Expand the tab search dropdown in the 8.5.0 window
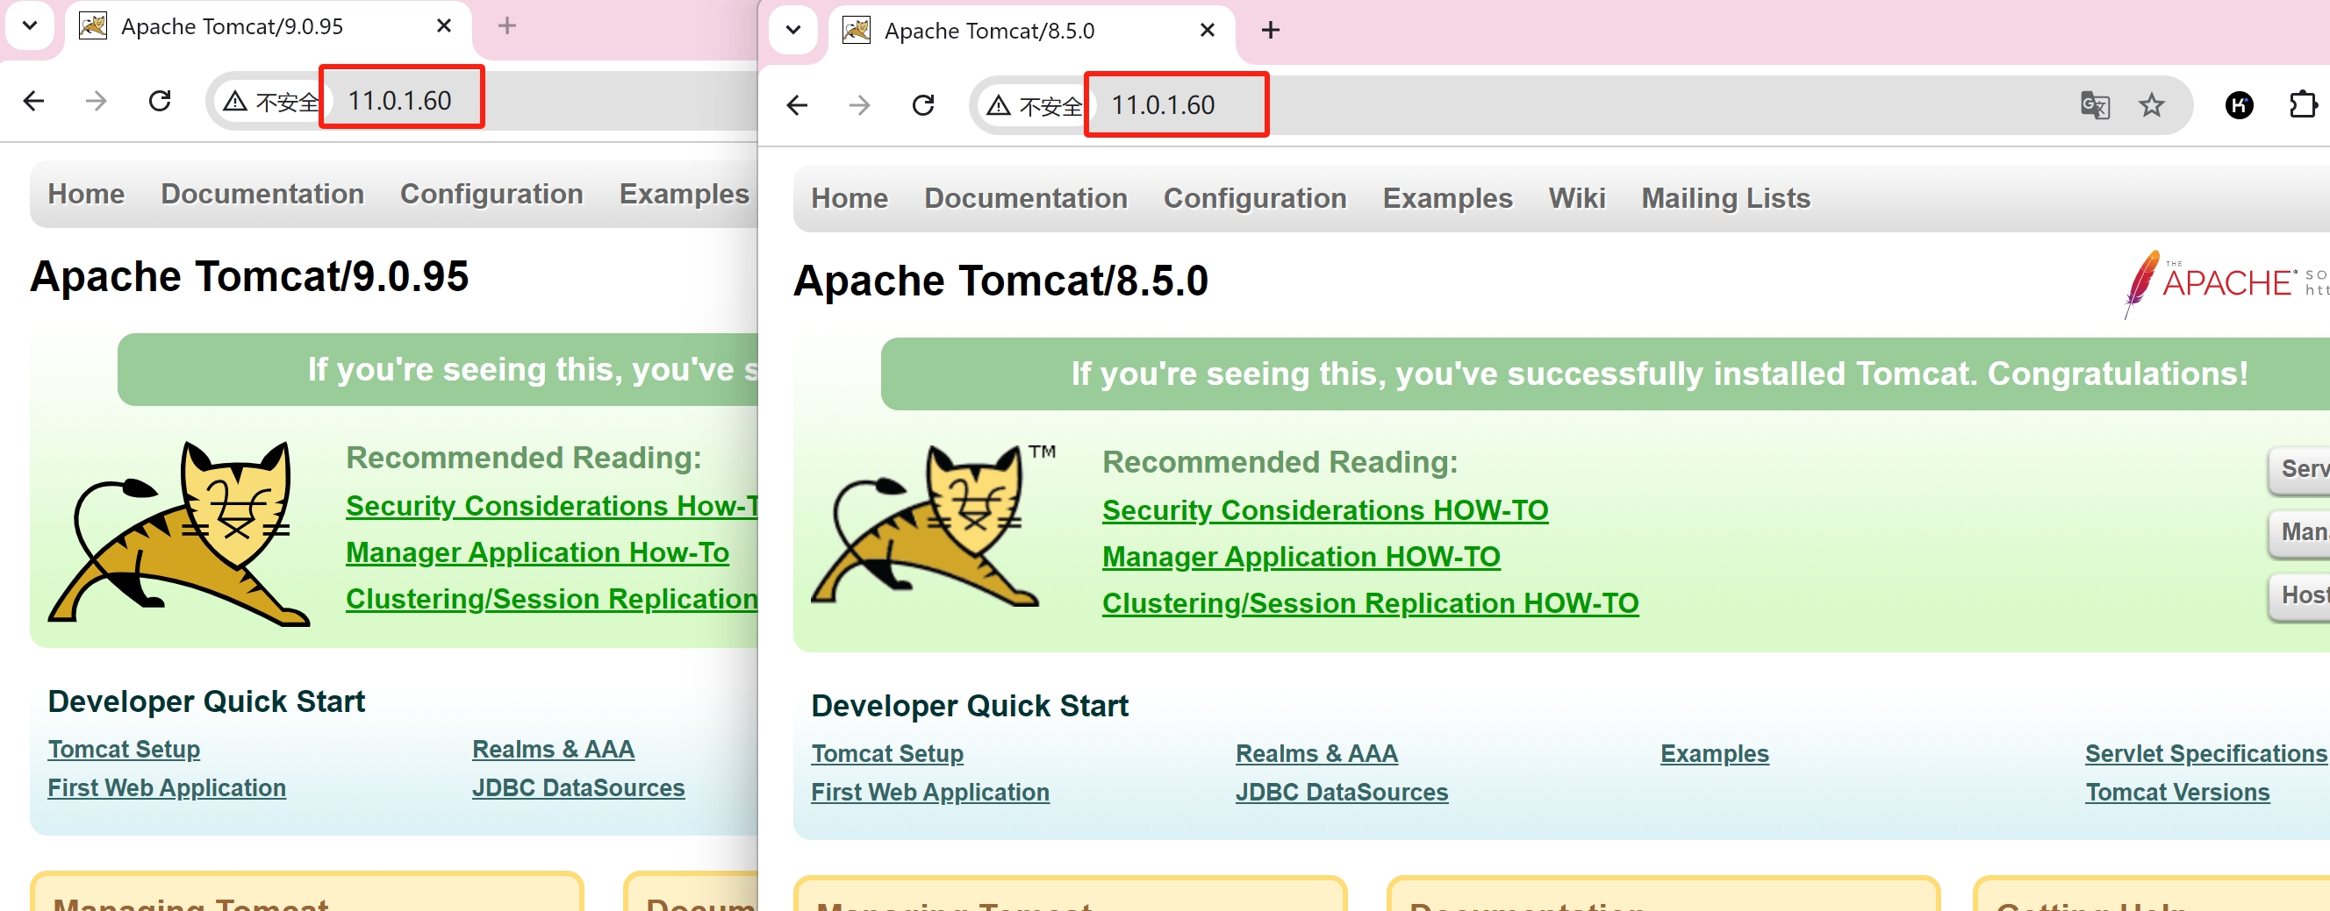Screen dimensions: 2330x911 (x=793, y=30)
